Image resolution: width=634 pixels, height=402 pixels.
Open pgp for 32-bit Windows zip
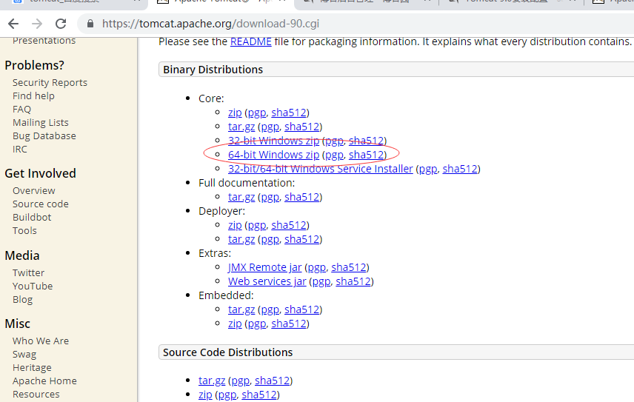(x=334, y=141)
